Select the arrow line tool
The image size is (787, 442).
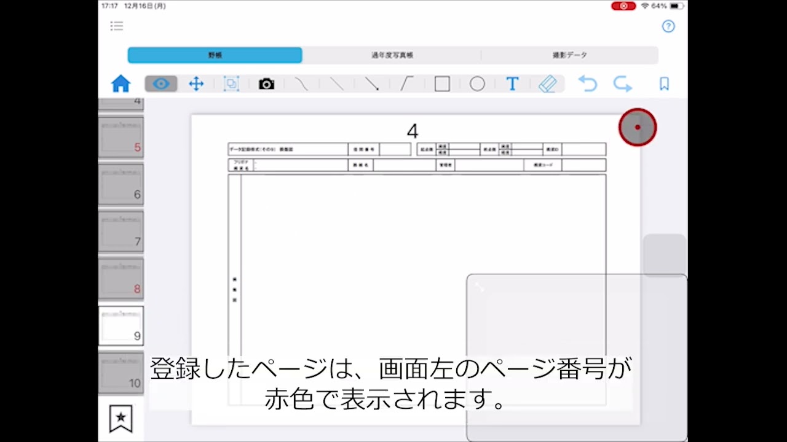[x=371, y=83]
